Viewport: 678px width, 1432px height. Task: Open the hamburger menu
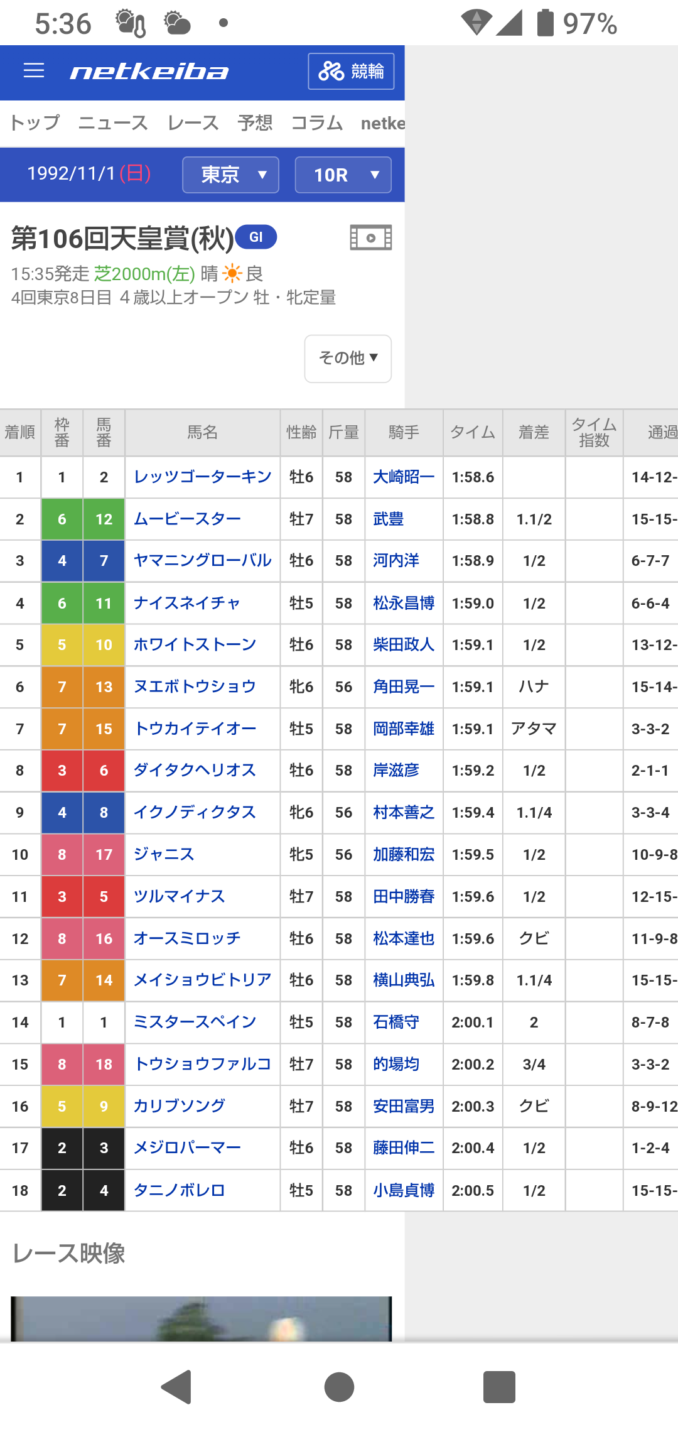[34, 71]
